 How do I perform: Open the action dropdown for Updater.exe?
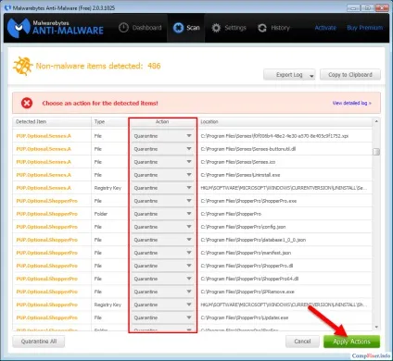pos(162,317)
